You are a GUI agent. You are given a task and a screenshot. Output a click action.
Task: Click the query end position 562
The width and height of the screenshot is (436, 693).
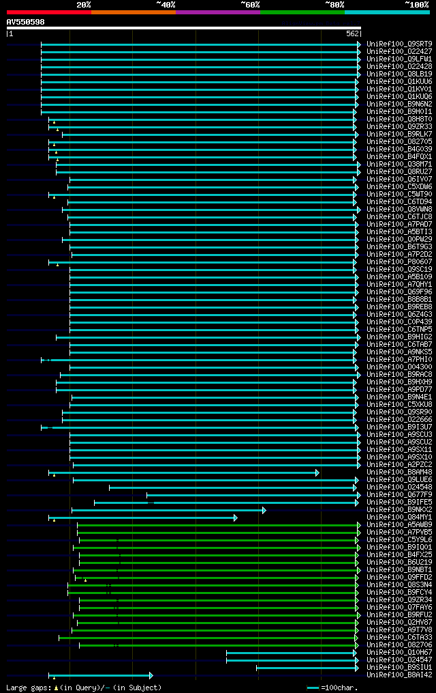pos(353,33)
